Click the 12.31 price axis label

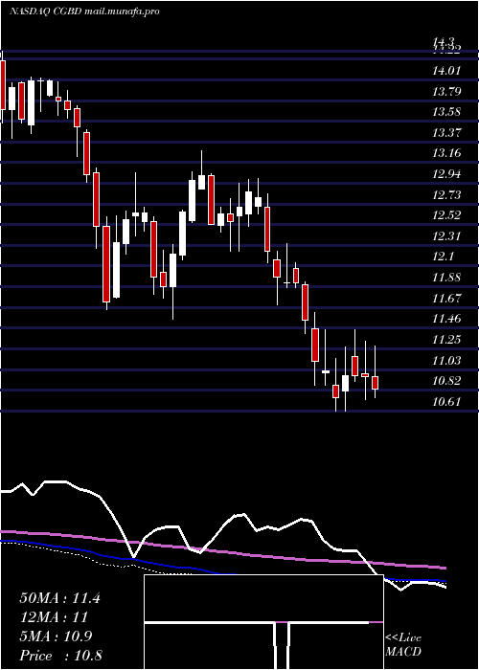446,236
